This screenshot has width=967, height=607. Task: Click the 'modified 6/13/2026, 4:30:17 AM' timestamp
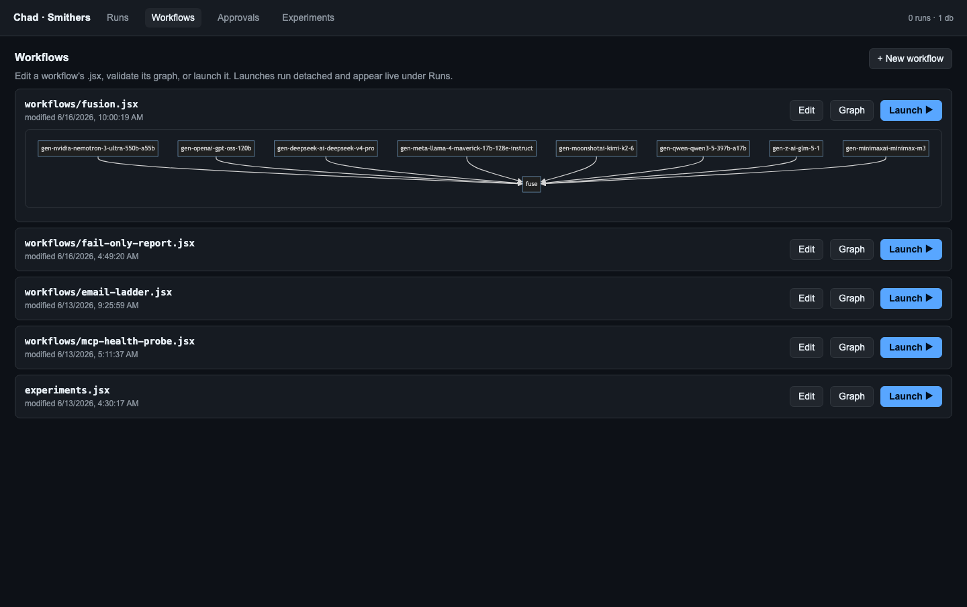click(x=82, y=404)
